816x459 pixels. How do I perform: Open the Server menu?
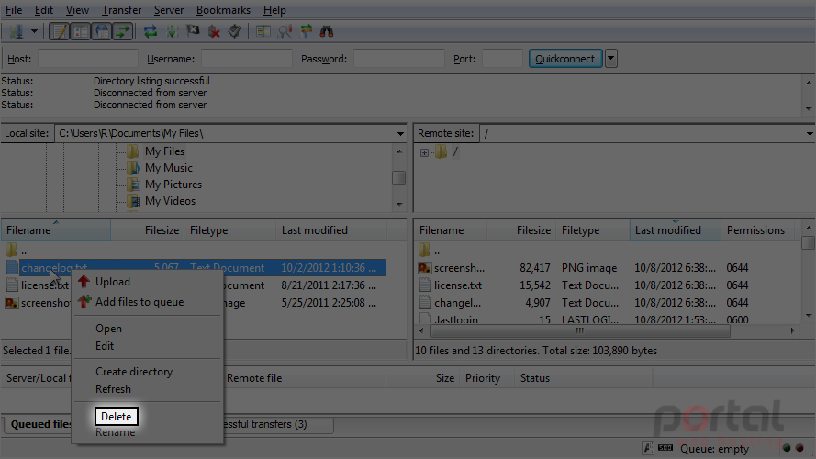coord(169,10)
